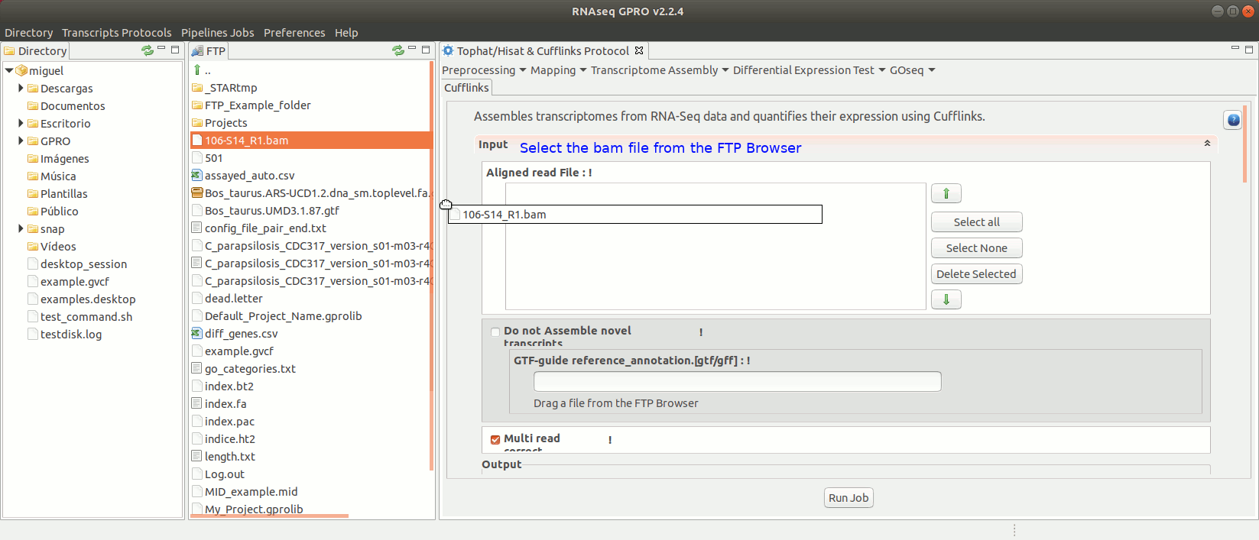Select the Cufflinks tab

coord(466,88)
